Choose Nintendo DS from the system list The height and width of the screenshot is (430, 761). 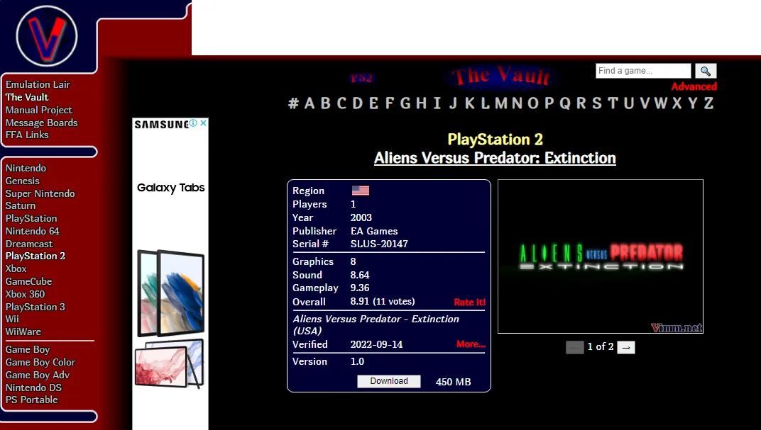[33, 388]
